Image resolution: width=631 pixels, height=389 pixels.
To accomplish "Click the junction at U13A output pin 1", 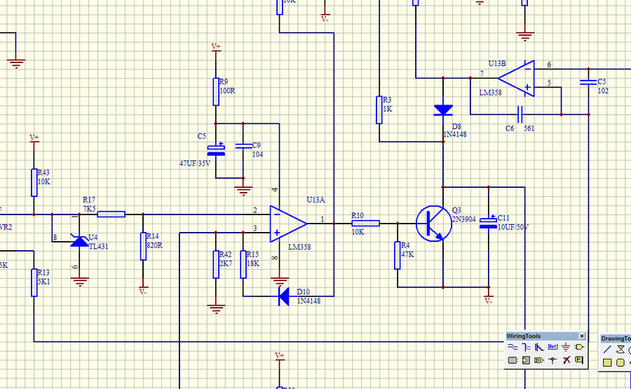I will 334,224.
